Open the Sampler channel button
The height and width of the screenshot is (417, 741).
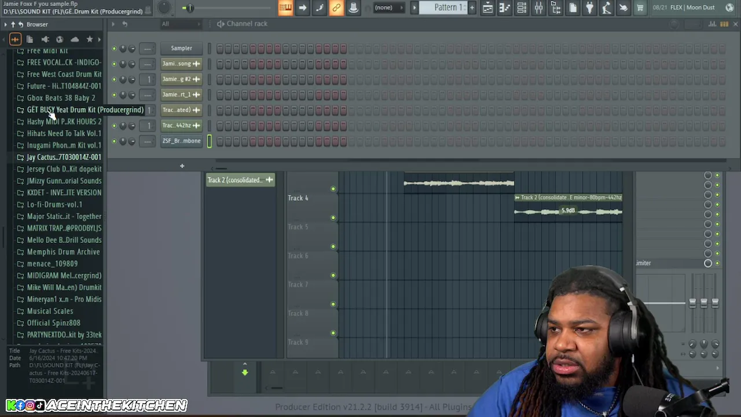click(x=181, y=49)
